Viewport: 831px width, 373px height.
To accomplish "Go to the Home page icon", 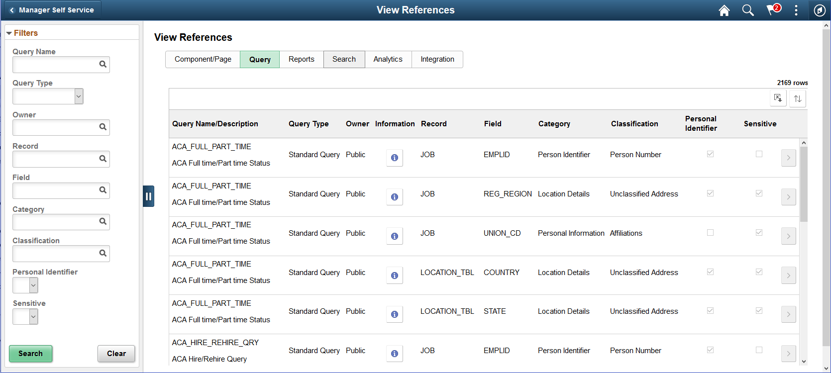I will coord(724,10).
